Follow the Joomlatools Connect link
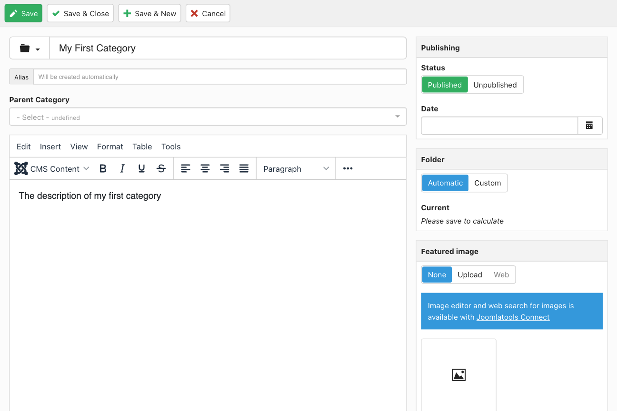Screen dimensions: 617x411 tap(513, 317)
